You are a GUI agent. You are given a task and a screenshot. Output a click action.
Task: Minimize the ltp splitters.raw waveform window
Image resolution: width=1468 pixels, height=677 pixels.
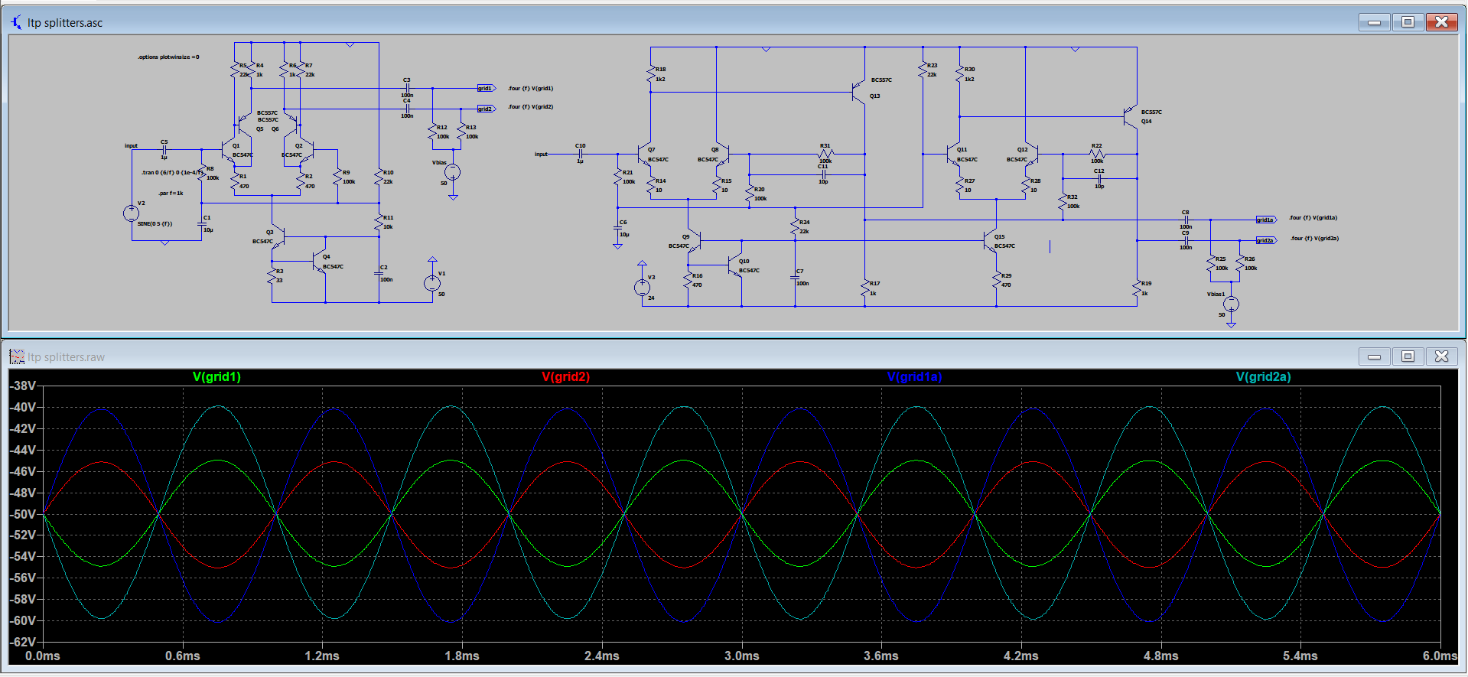[x=1374, y=356]
